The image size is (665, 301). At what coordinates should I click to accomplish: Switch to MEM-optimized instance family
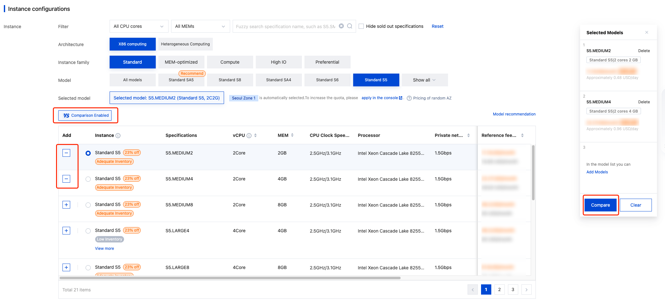tap(181, 62)
